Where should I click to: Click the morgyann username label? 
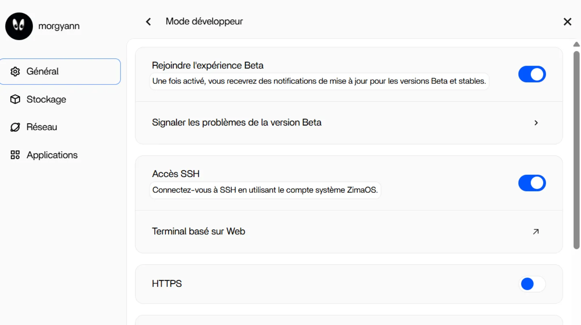(x=59, y=26)
